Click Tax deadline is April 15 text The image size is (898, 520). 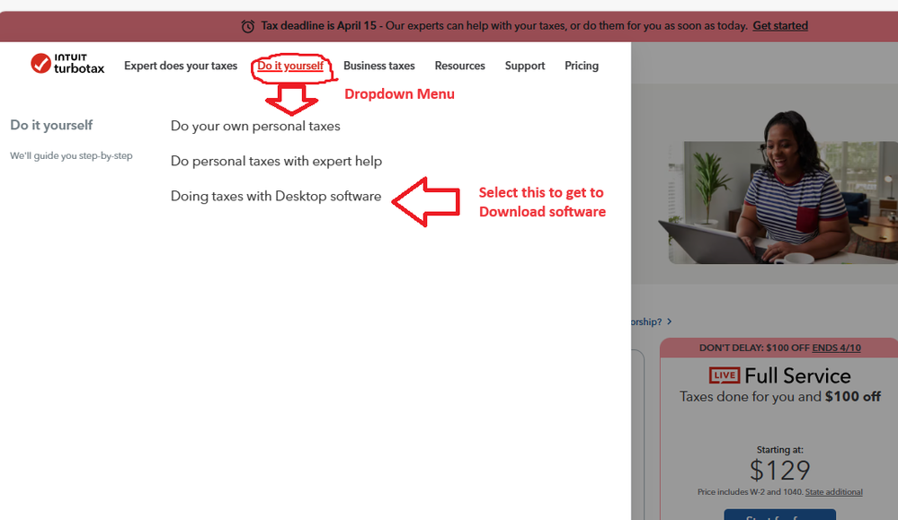[319, 26]
